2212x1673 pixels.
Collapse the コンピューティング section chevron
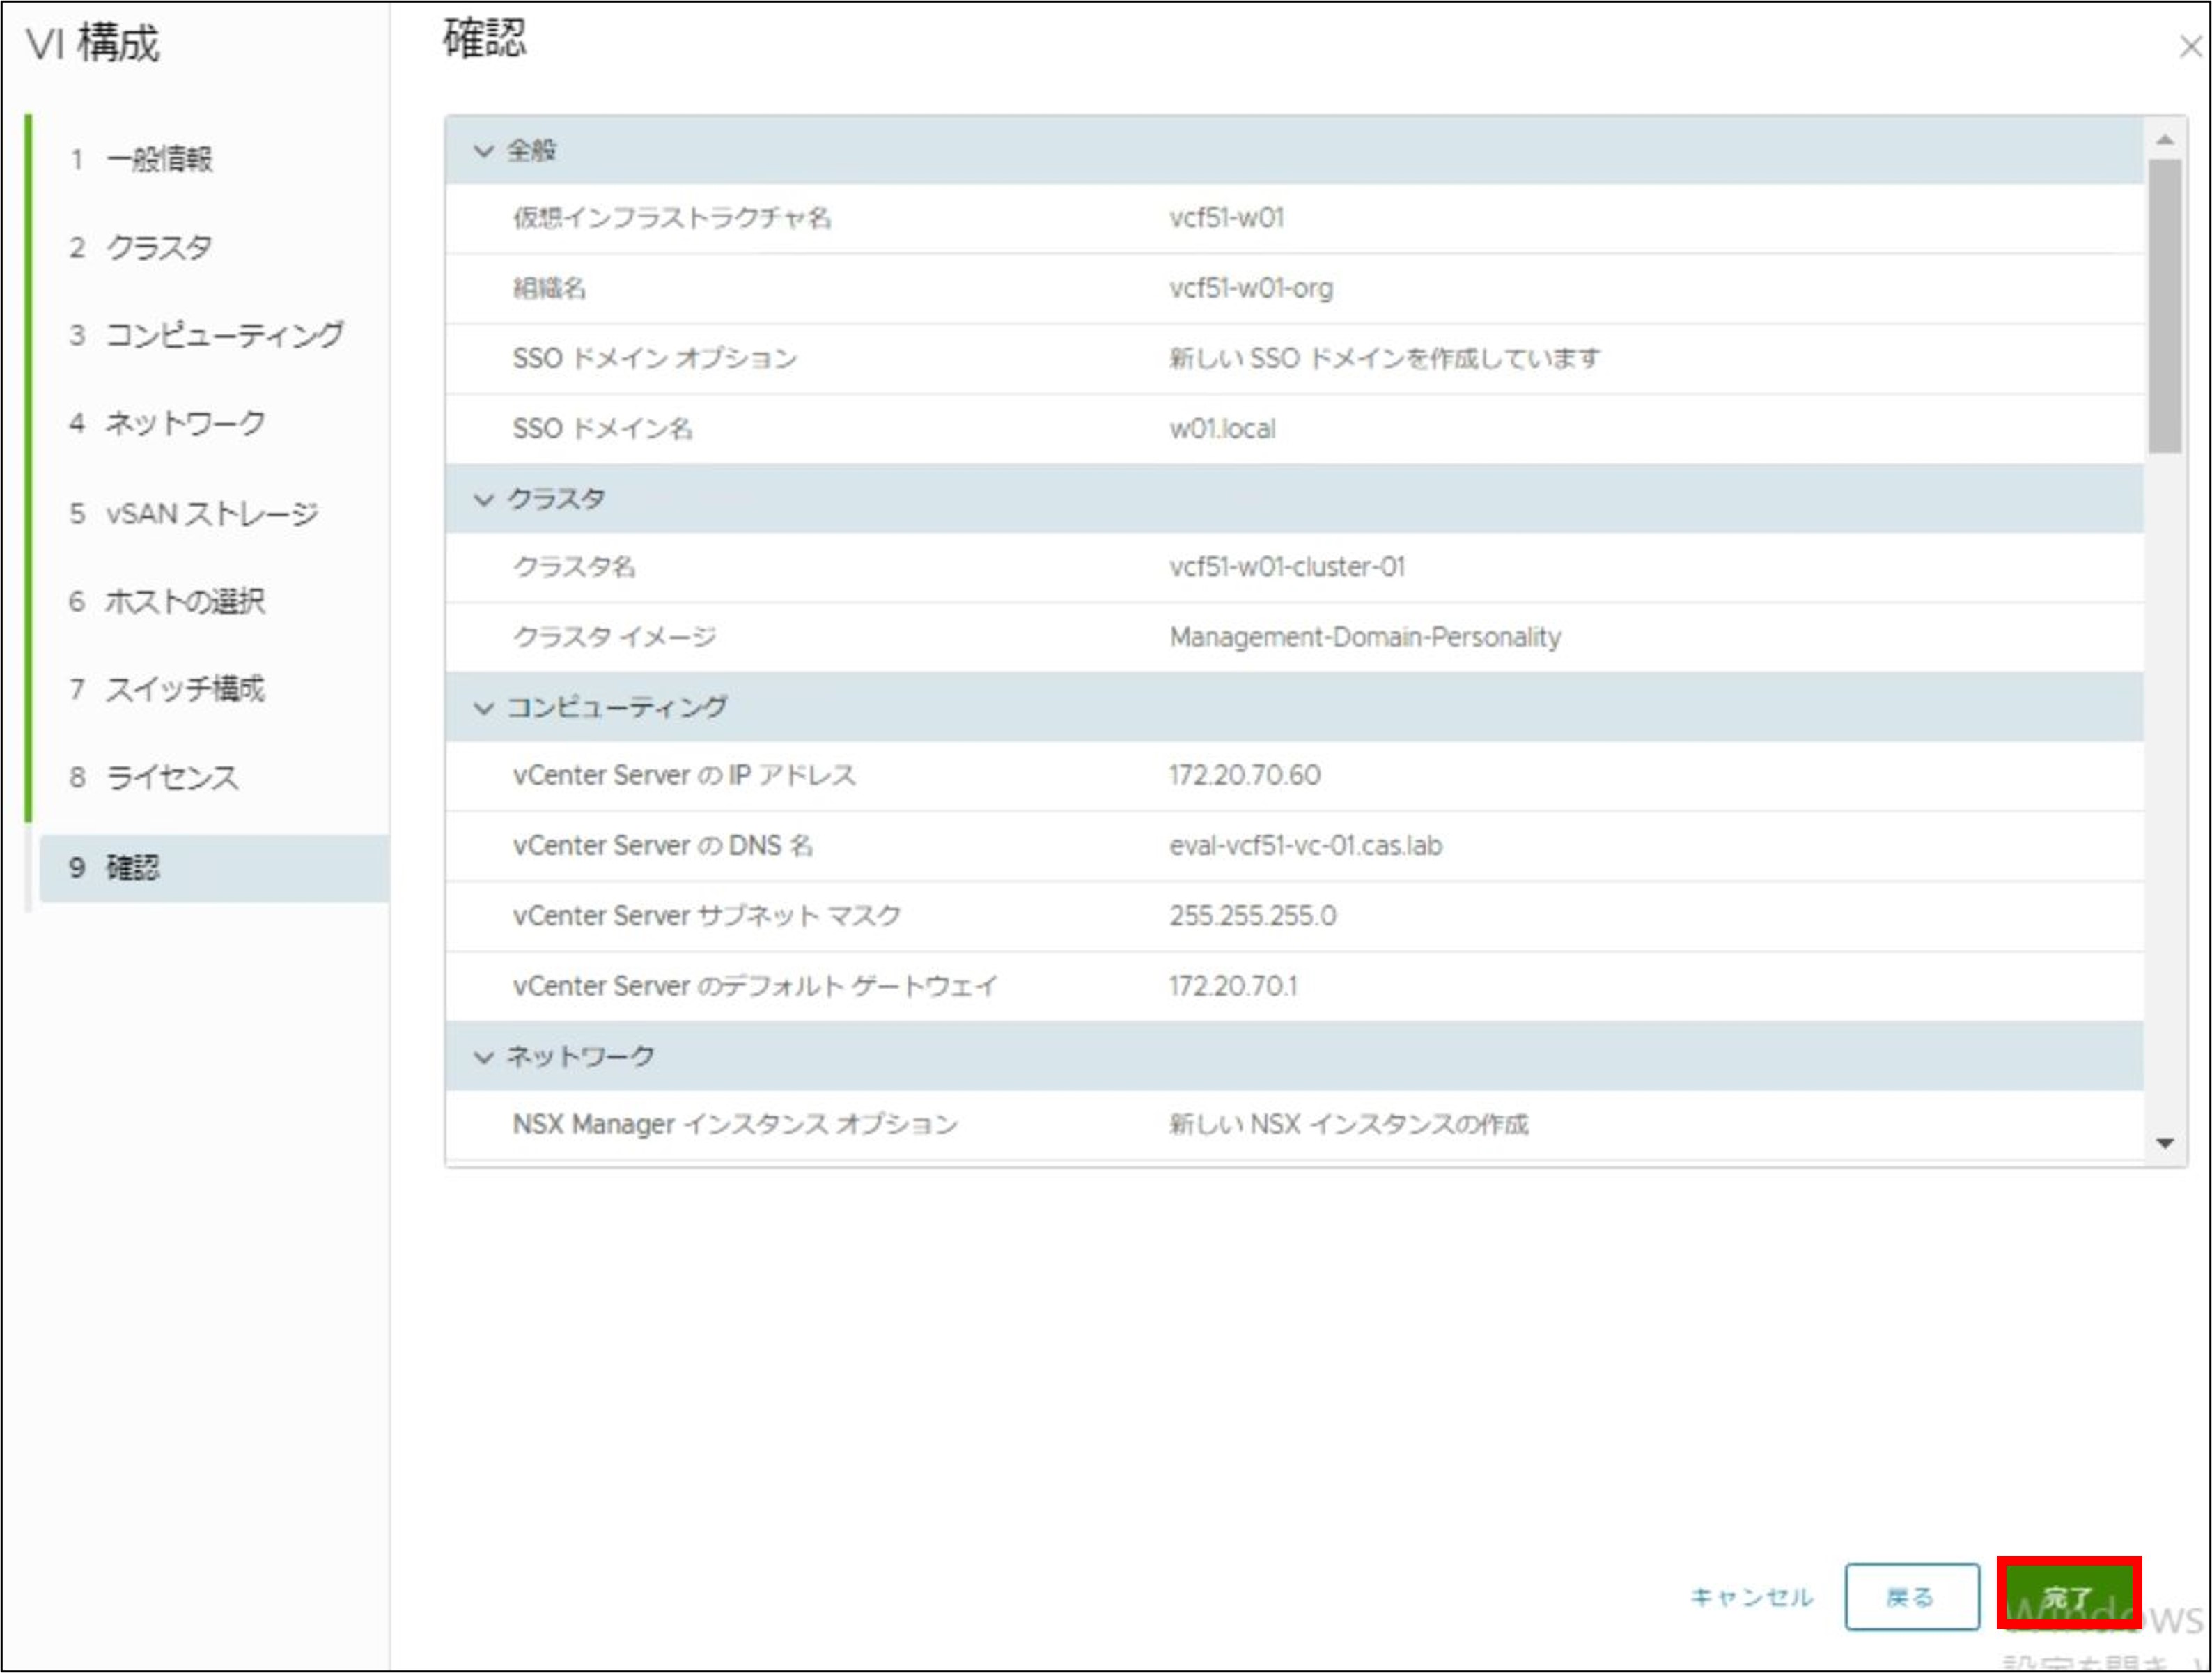[x=484, y=709]
